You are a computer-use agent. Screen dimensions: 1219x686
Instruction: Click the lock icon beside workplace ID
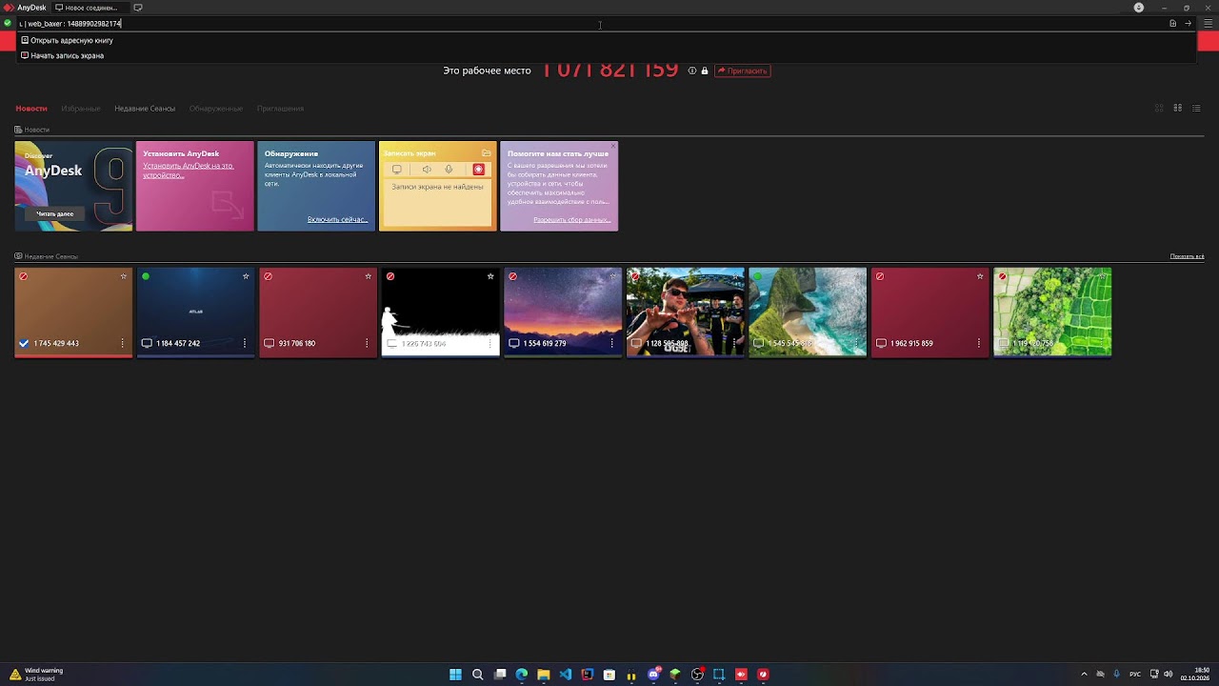pyautogui.click(x=705, y=71)
